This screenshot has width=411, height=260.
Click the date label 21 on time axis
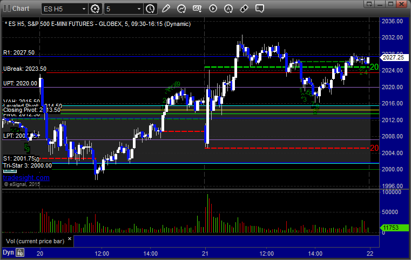(x=205, y=254)
